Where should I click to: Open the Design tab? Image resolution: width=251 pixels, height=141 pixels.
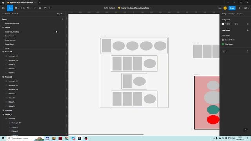coord(224,14)
